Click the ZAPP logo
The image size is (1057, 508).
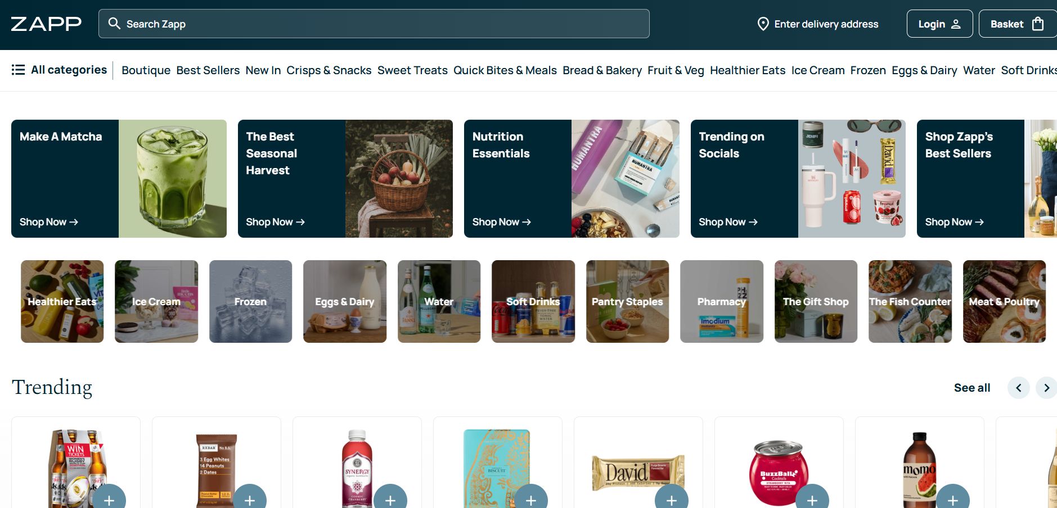tap(46, 24)
